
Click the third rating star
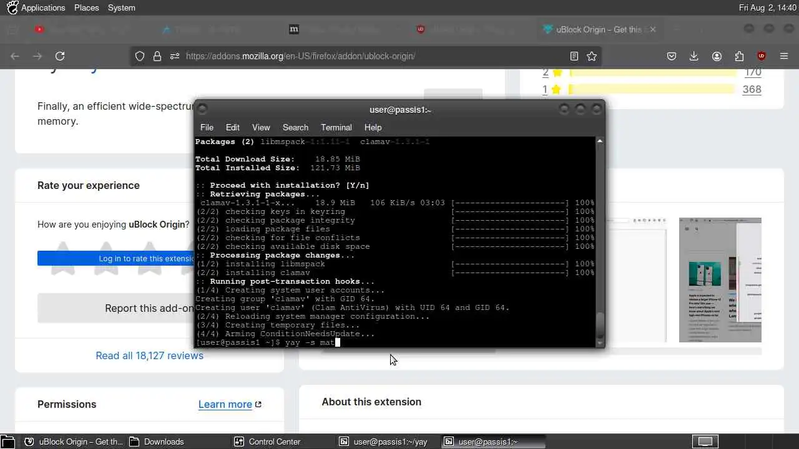coord(150,258)
